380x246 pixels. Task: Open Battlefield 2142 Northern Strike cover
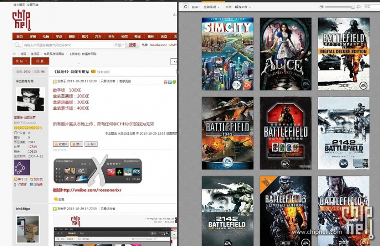[344, 133]
